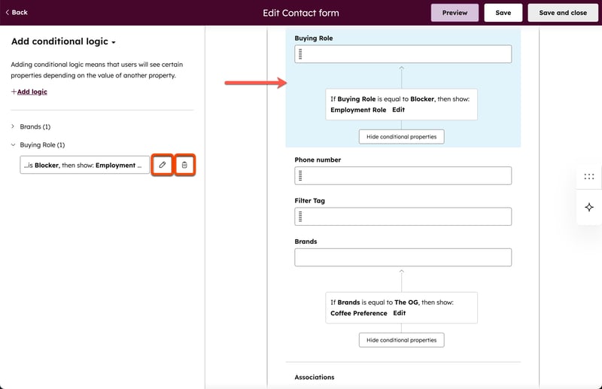Open the nine-dot grid icon on right edge
This screenshot has width=602, height=389.
(588, 177)
